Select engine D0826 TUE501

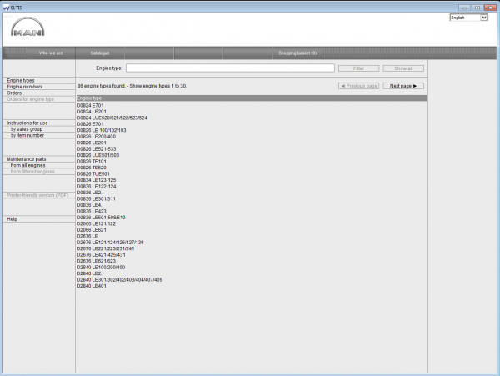coord(93,173)
